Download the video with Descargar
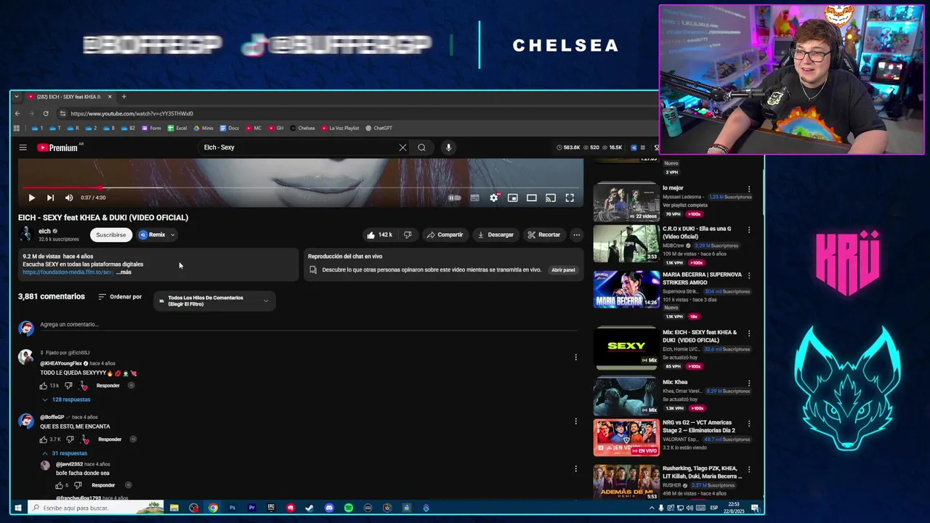This screenshot has width=930, height=523. coord(496,235)
